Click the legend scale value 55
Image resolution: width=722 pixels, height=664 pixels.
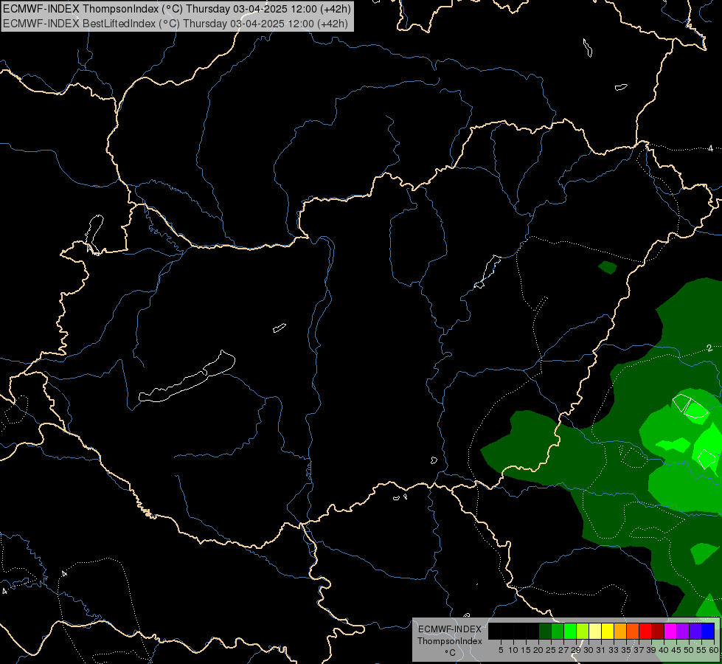click(x=701, y=650)
